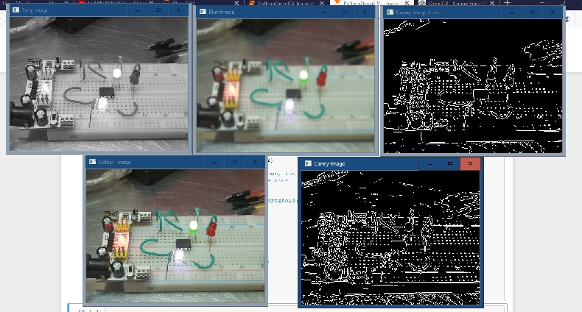Viewport: 582px width, 312px height.
Task: Close the Canny Image window with red X
Action: tap(470, 163)
